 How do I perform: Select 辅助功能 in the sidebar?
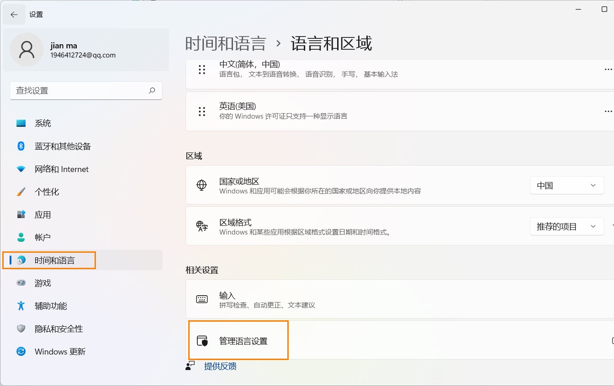pos(86,306)
